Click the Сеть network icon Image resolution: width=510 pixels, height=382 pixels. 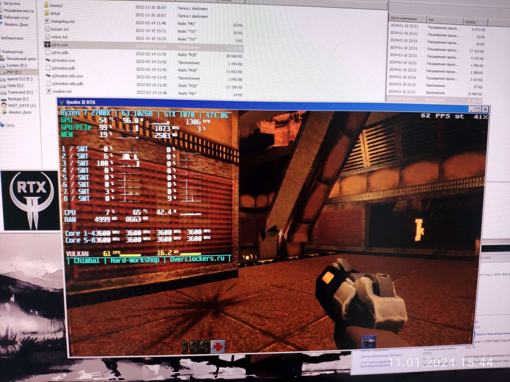click(2, 125)
